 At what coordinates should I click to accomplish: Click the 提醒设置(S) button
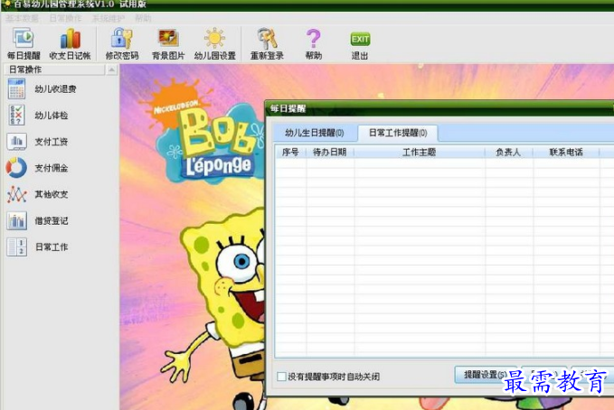coord(486,375)
